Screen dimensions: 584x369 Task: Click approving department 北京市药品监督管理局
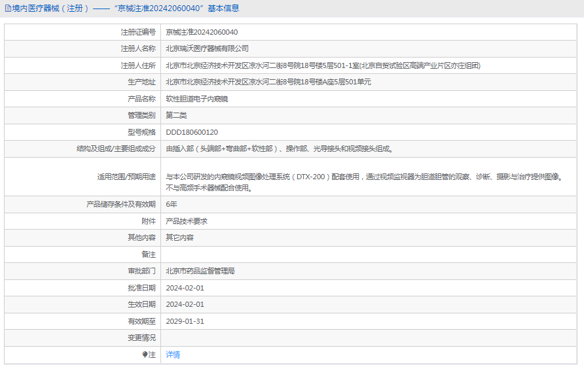[x=200, y=271]
